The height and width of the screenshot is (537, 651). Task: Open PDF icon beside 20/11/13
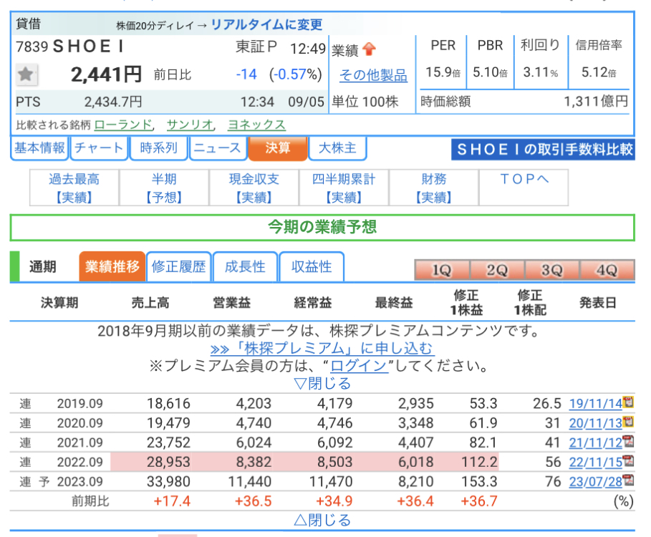coord(628,422)
